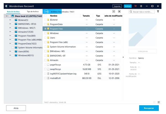Expand the Windows(48513) tree node
Screen dimensions: 166x114
click(x=10, y=55)
